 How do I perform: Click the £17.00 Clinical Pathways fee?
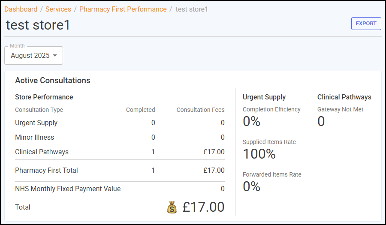pyautogui.click(x=214, y=152)
